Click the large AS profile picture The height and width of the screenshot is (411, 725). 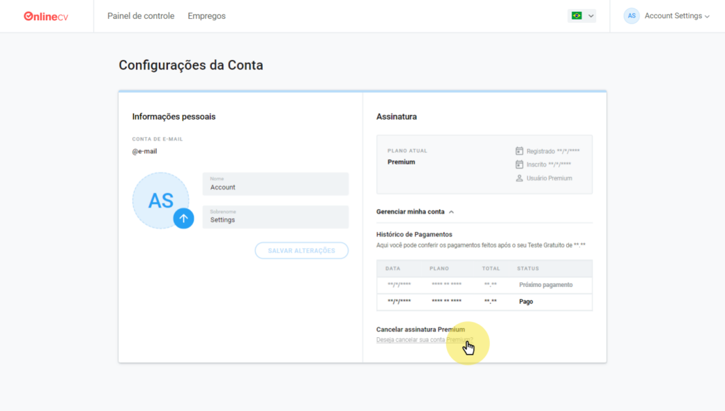(159, 199)
